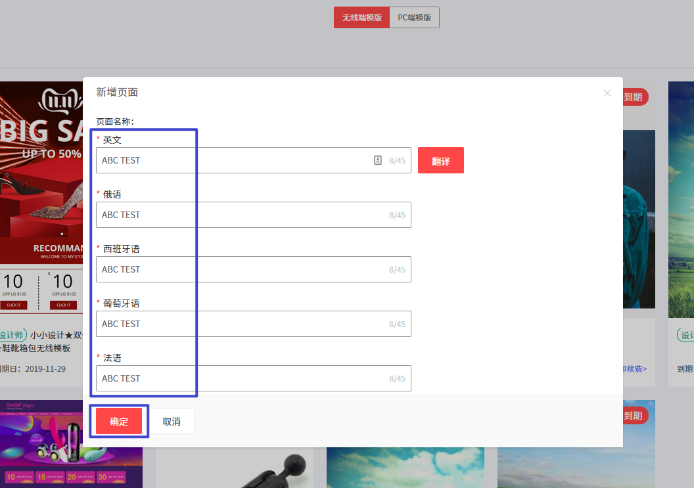694x488 pixels.
Task: Focus the 俄语 page name input
Action: tap(253, 215)
